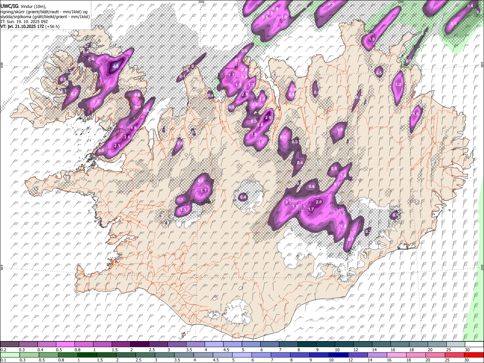Click the 2.1 snowfall value on the map
This screenshot has width=484, height=363.
117,146
